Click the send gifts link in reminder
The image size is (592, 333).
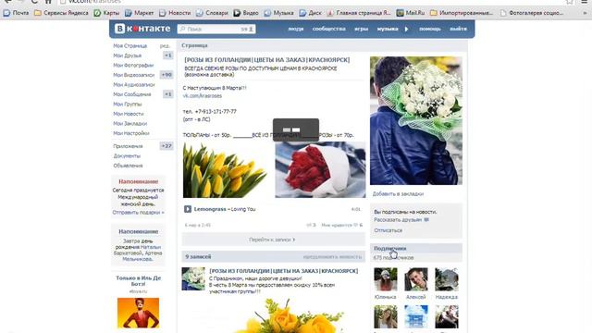point(138,213)
